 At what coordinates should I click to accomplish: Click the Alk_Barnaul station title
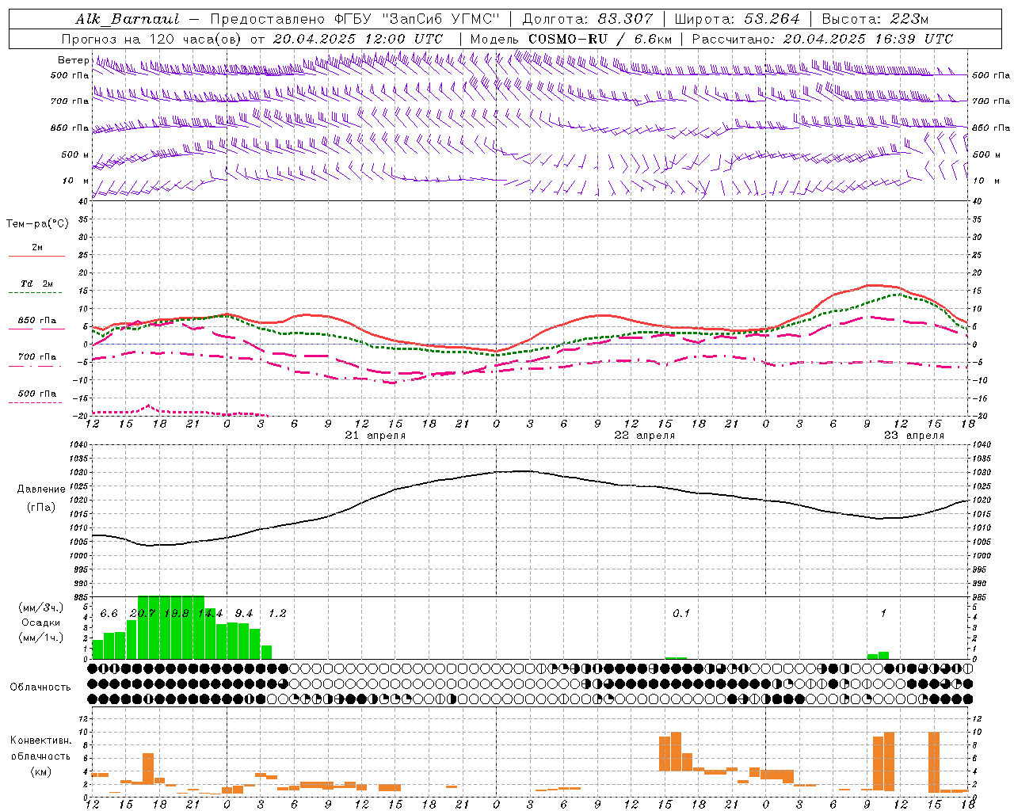pos(128,19)
